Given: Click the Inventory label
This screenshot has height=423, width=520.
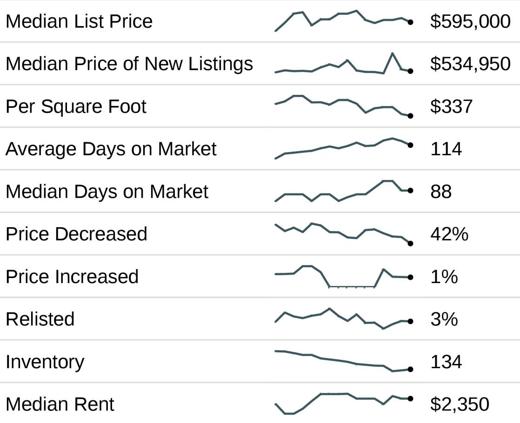Looking at the screenshot, I should coord(45,362).
